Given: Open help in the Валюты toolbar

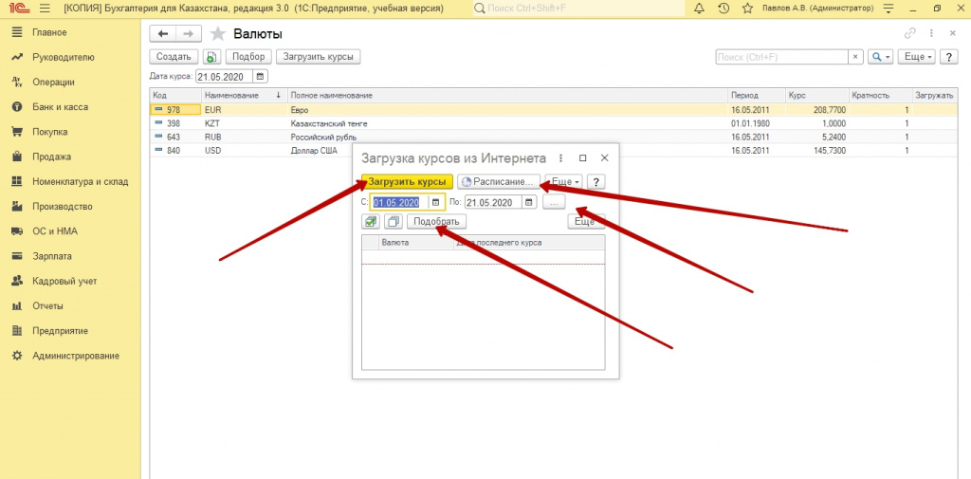Looking at the screenshot, I should click(948, 57).
